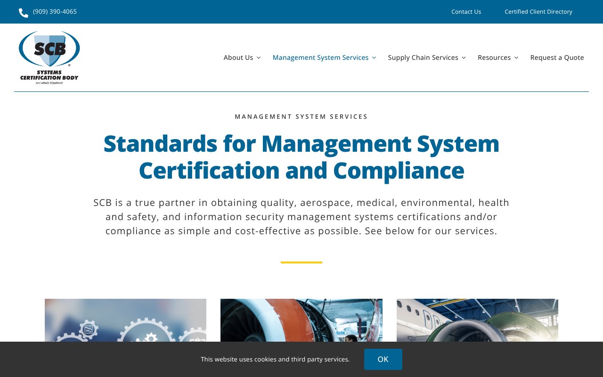This screenshot has height=377, width=603.
Task: Select the highlighted Management System Services tab
Action: tap(321, 57)
